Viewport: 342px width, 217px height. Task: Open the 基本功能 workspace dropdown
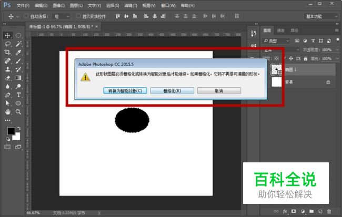pos(320,16)
